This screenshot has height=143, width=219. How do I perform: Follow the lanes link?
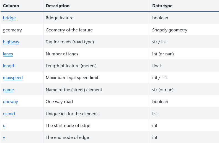8,54
